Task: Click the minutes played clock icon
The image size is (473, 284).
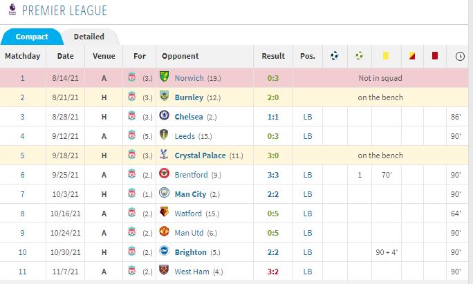Action: pyautogui.click(x=461, y=56)
